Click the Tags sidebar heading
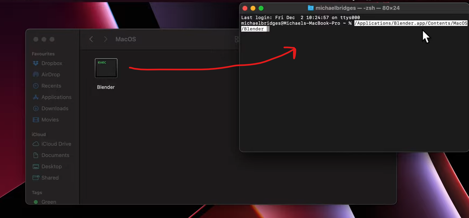Viewport: 469px width, 218px height. click(37, 192)
